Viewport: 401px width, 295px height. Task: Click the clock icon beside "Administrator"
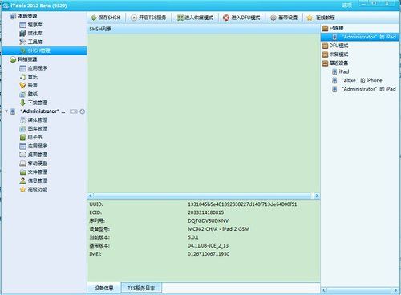[83, 111]
